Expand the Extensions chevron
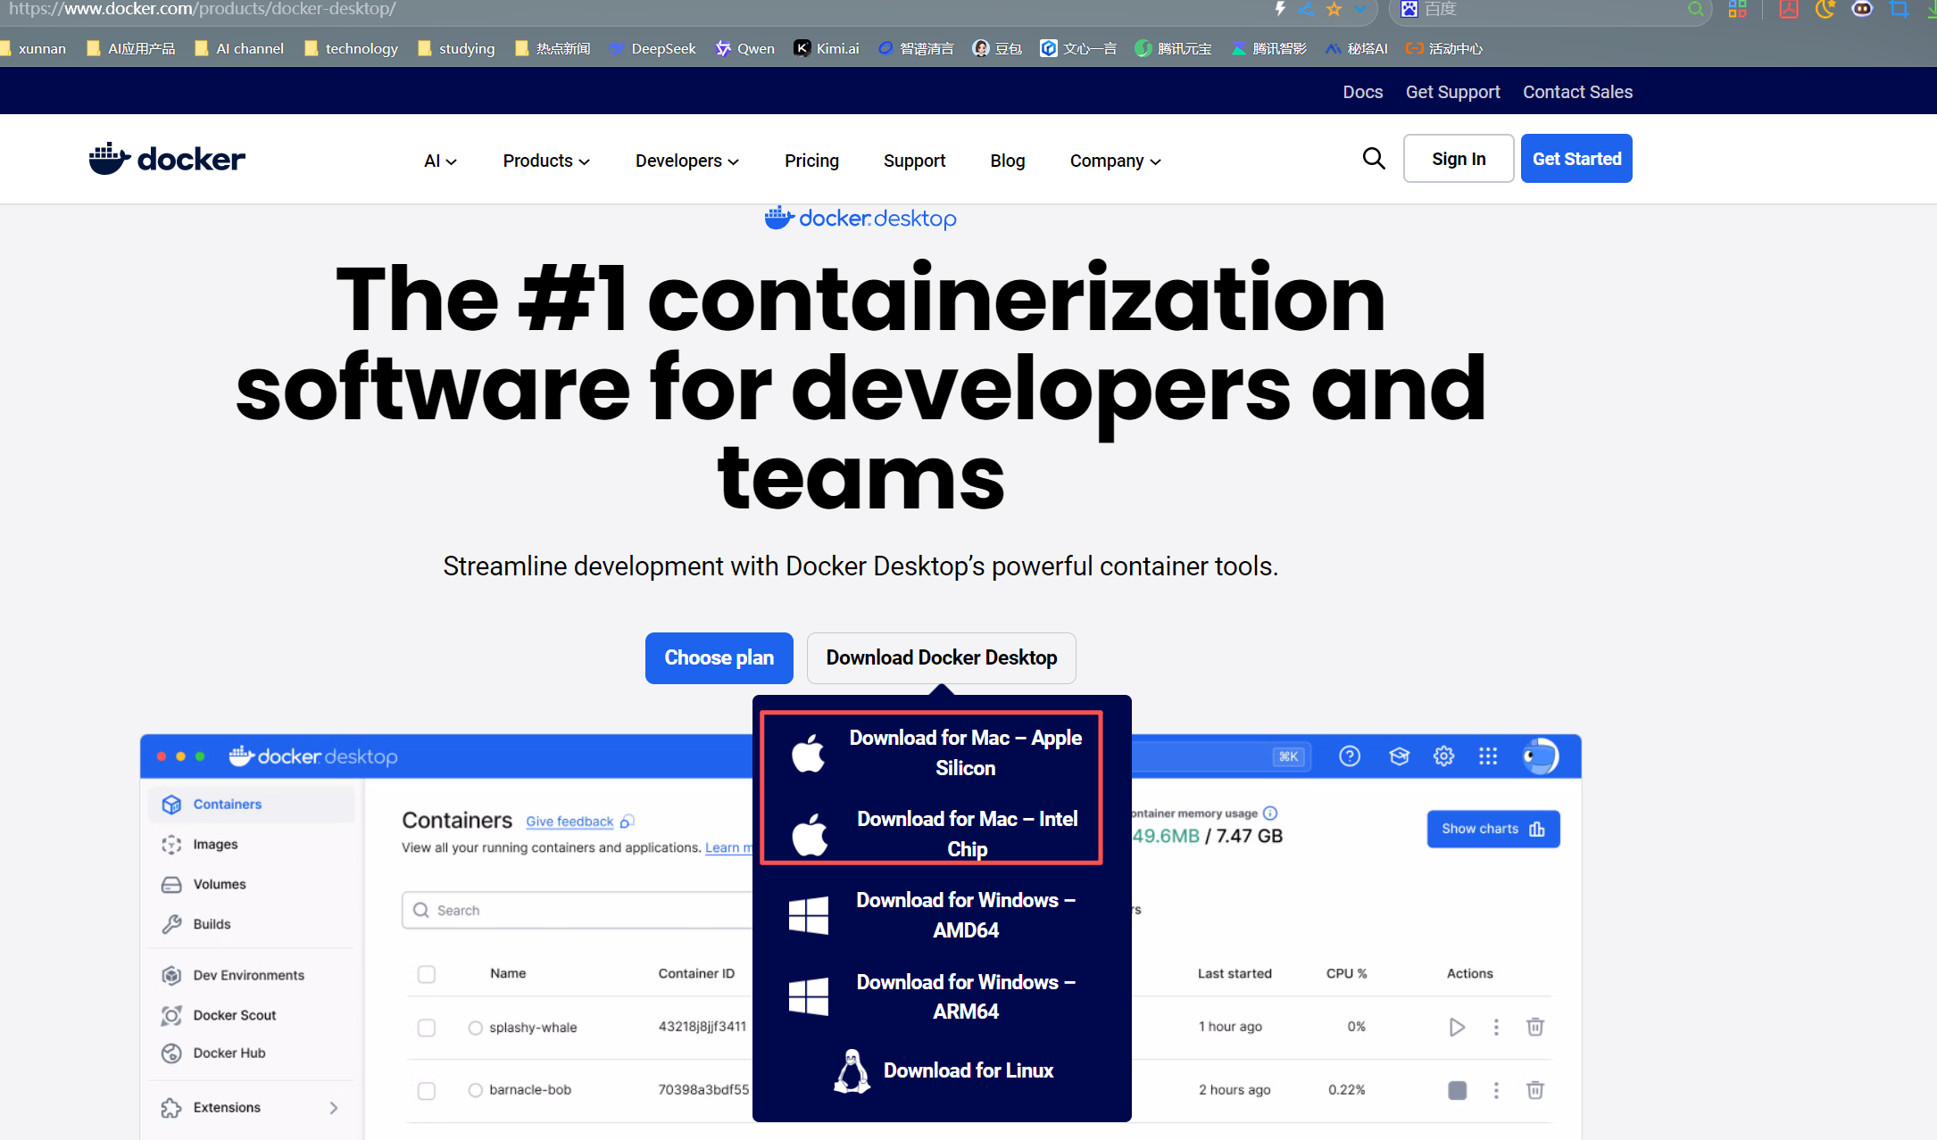Viewport: 1937px width, 1140px height. pos(334,1108)
